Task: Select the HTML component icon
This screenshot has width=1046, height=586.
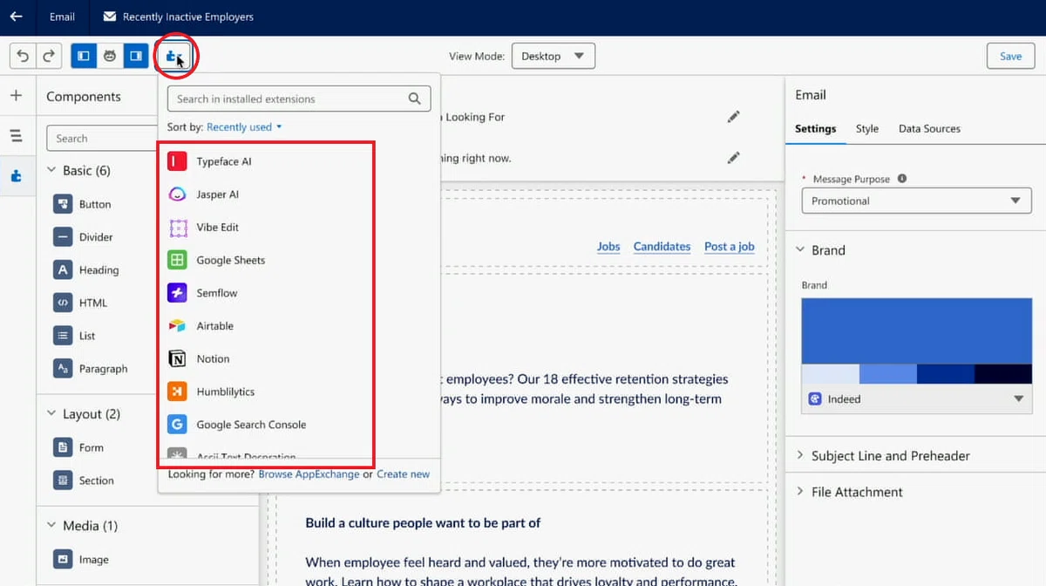Action: [x=62, y=303]
